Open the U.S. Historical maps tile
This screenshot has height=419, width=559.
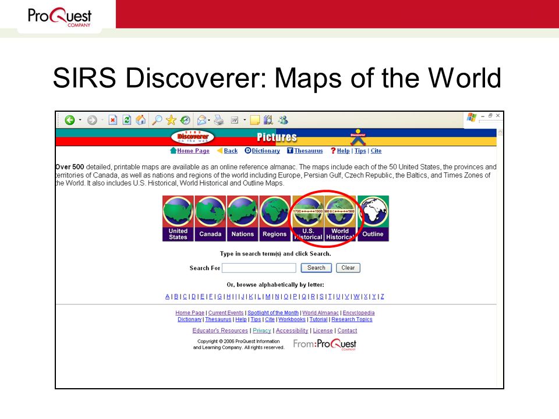point(308,218)
